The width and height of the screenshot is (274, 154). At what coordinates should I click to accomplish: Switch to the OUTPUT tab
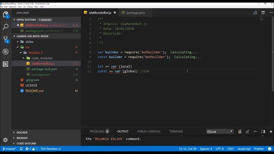point(123,131)
